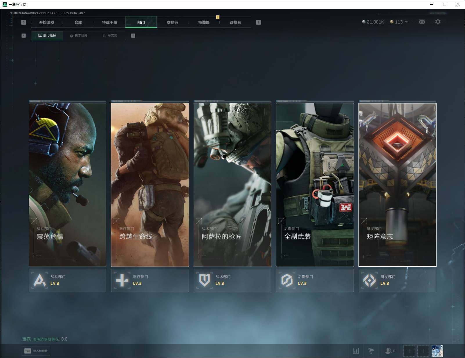Open the 军需处 sub-tab
The height and width of the screenshot is (358, 465).
(110, 35)
